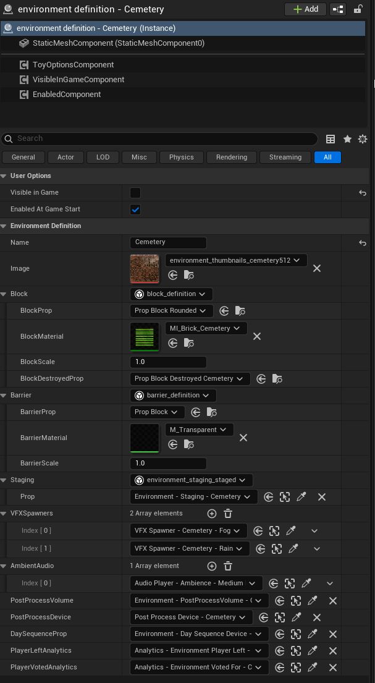Click the cemetery Image thumbnail
Screen dimensions: 375x683
[145, 268]
